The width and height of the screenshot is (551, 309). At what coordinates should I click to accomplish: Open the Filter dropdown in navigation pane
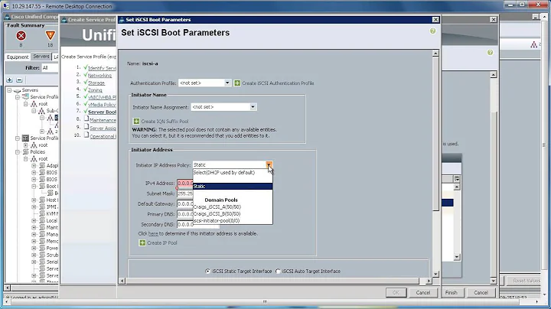coord(50,68)
